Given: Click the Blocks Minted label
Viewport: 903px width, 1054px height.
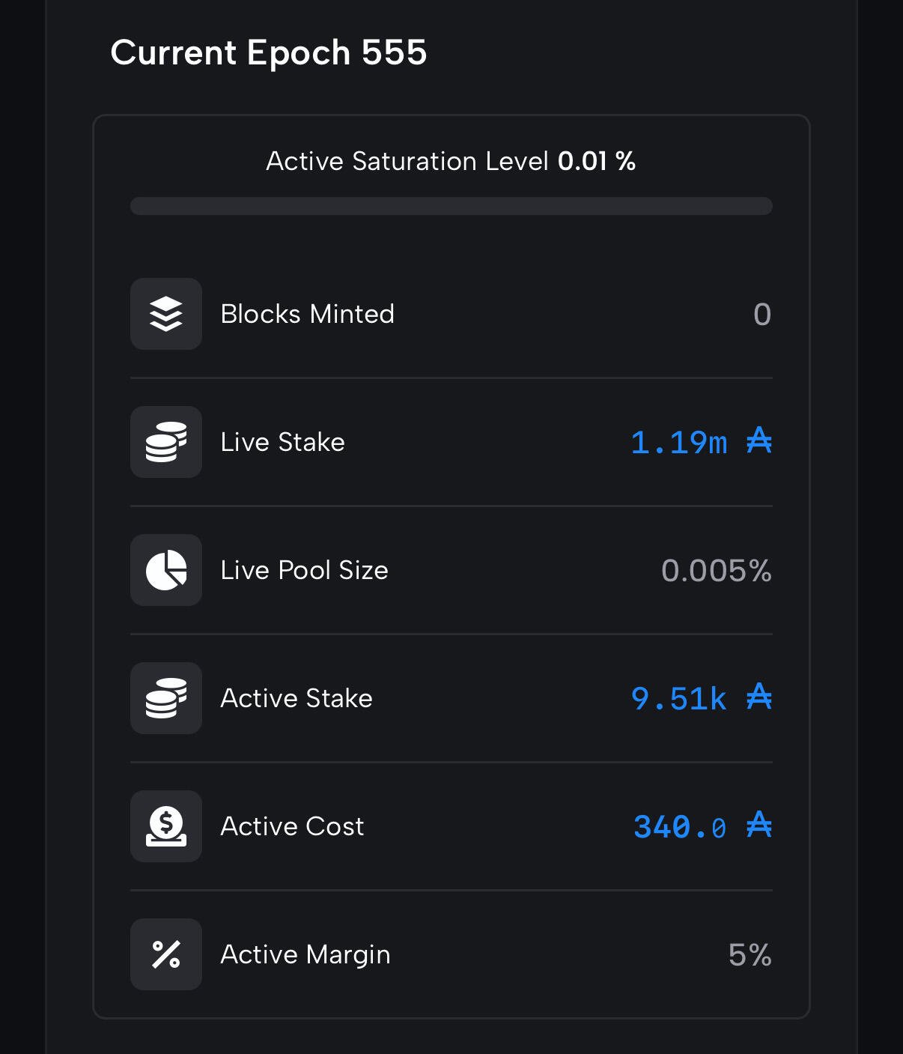Looking at the screenshot, I should (x=308, y=314).
